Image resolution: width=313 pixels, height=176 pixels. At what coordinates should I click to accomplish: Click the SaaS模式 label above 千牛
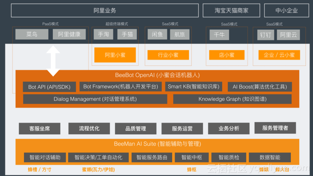click(x=229, y=24)
